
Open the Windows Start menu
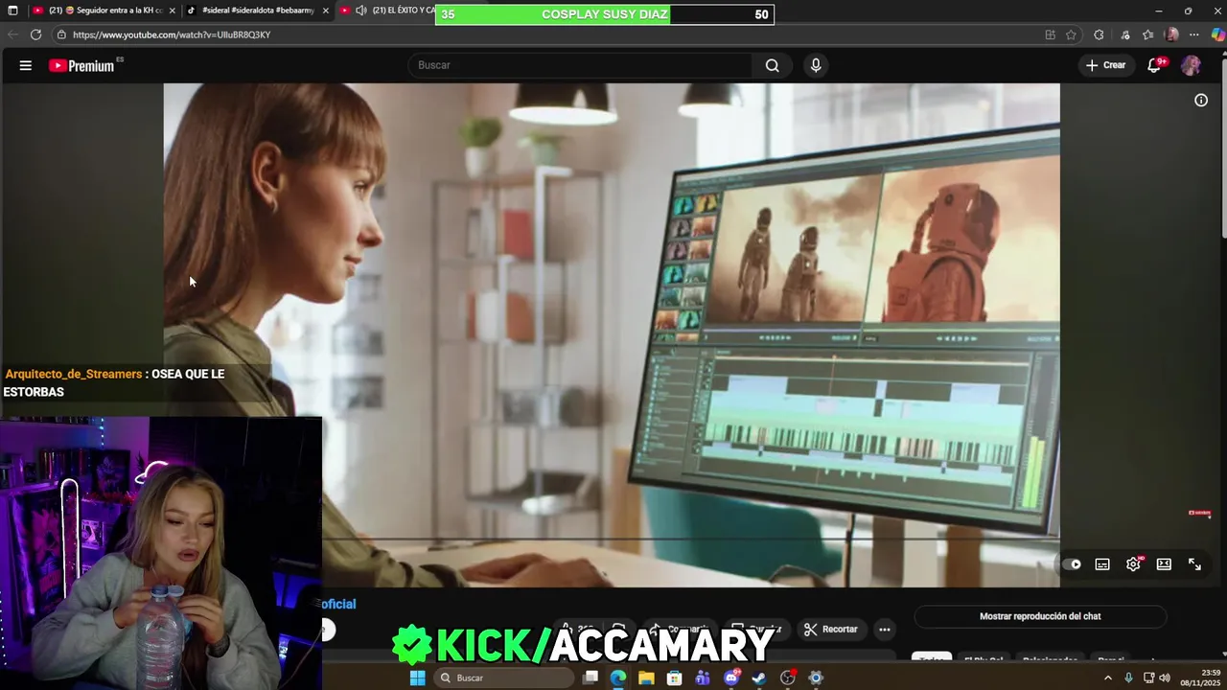pyautogui.click(x=417, y=678)
